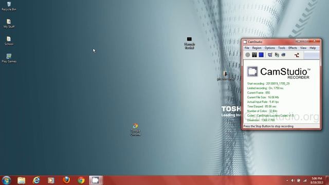Click the power icon in system tray
The image size is (329, 185).
[299, 180]
